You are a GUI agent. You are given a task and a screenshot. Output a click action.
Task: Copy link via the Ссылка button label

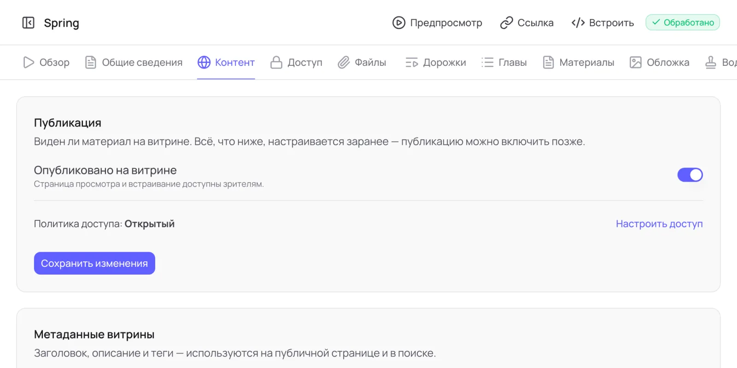[535, 23]
